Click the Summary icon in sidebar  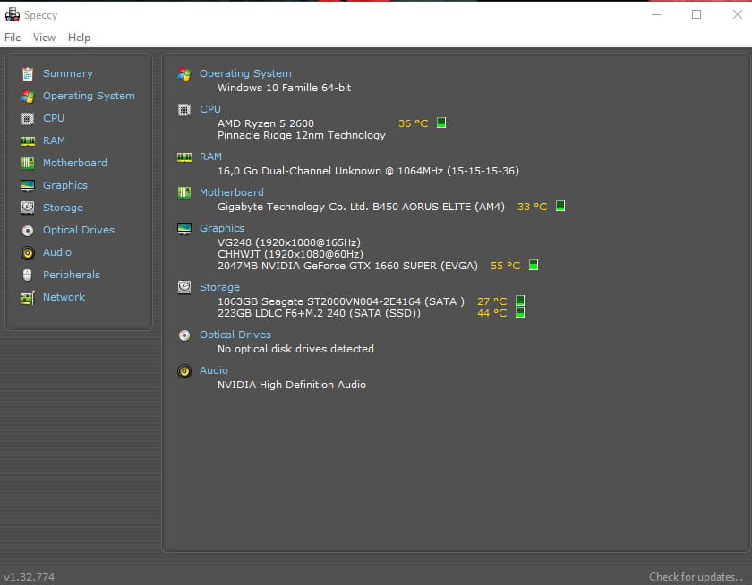[x=27, y=73]
